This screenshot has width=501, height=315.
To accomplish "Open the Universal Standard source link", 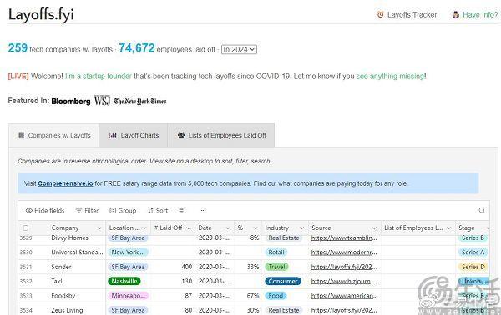I will pyautogui.click(x=344, y=252).
